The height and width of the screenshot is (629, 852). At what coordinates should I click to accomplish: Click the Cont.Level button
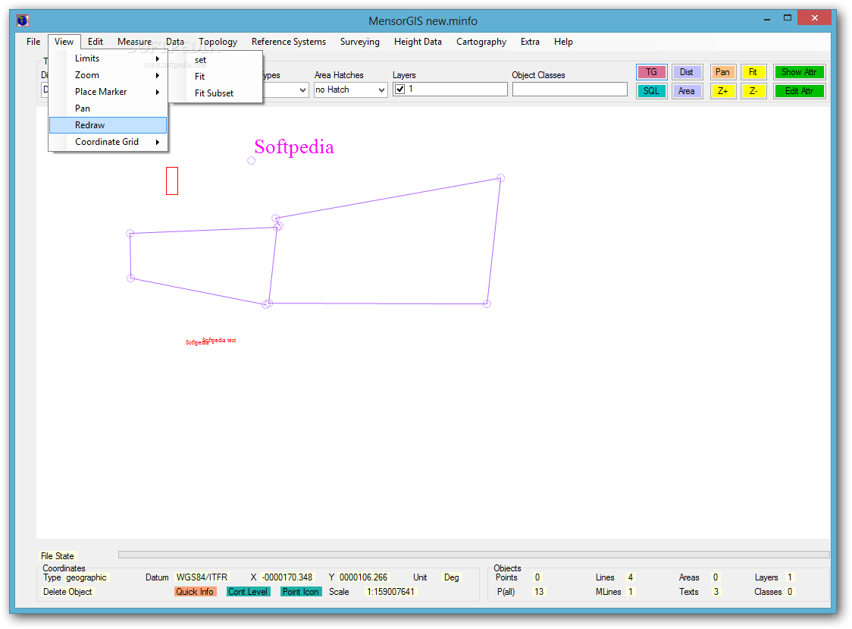point(248,592)
